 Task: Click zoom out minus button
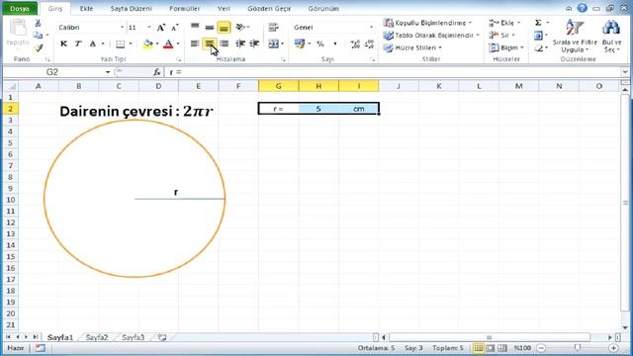pyautogui.click(x=541, y=348)
